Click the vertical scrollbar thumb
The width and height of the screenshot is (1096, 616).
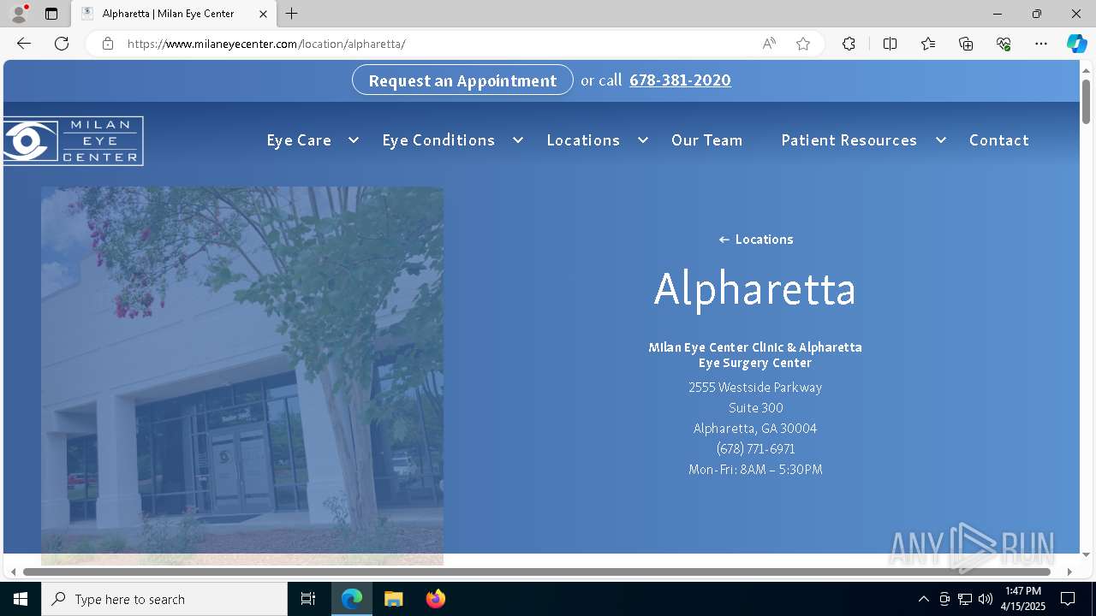pos(1086,101)
